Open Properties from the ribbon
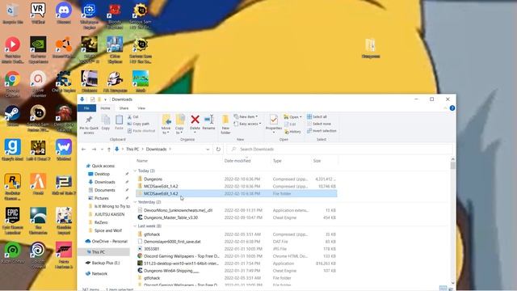The height and width of the screenshot is (291, 517). pyautogui.click(x=274, y=124)
